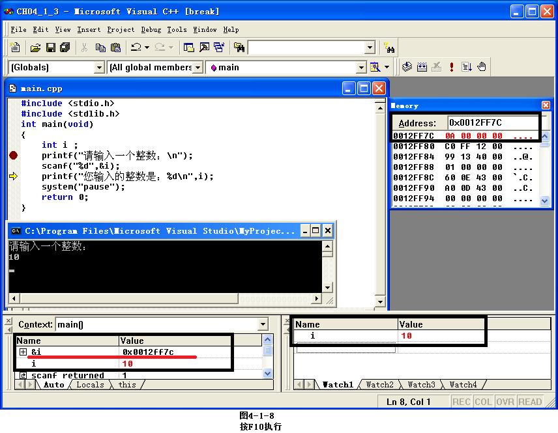Click the Window List icon
The height and width of the screenshot is (433, 558).
tap(219, 48)
